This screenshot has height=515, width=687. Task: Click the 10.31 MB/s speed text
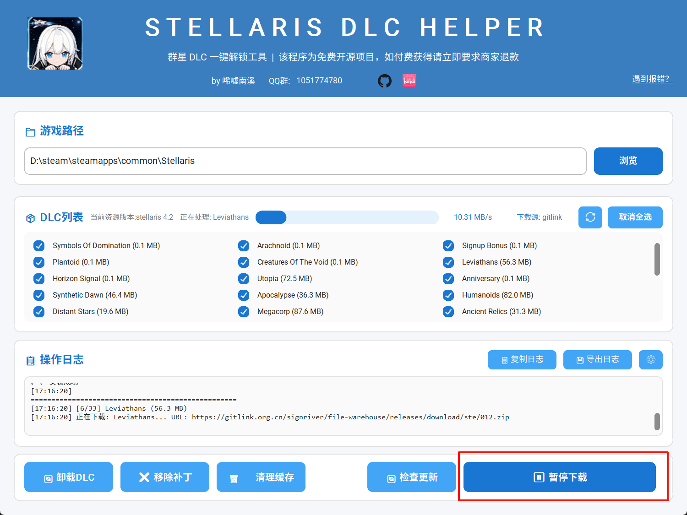click(473, 217)
